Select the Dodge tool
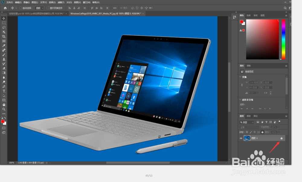The image size is (302, 182). (x=4, y=82)
